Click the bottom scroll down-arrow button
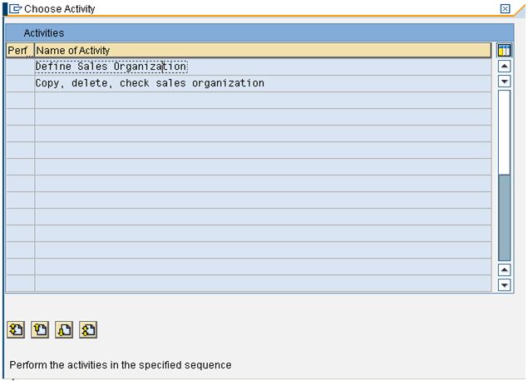The image size is (528, 381). 504,285
